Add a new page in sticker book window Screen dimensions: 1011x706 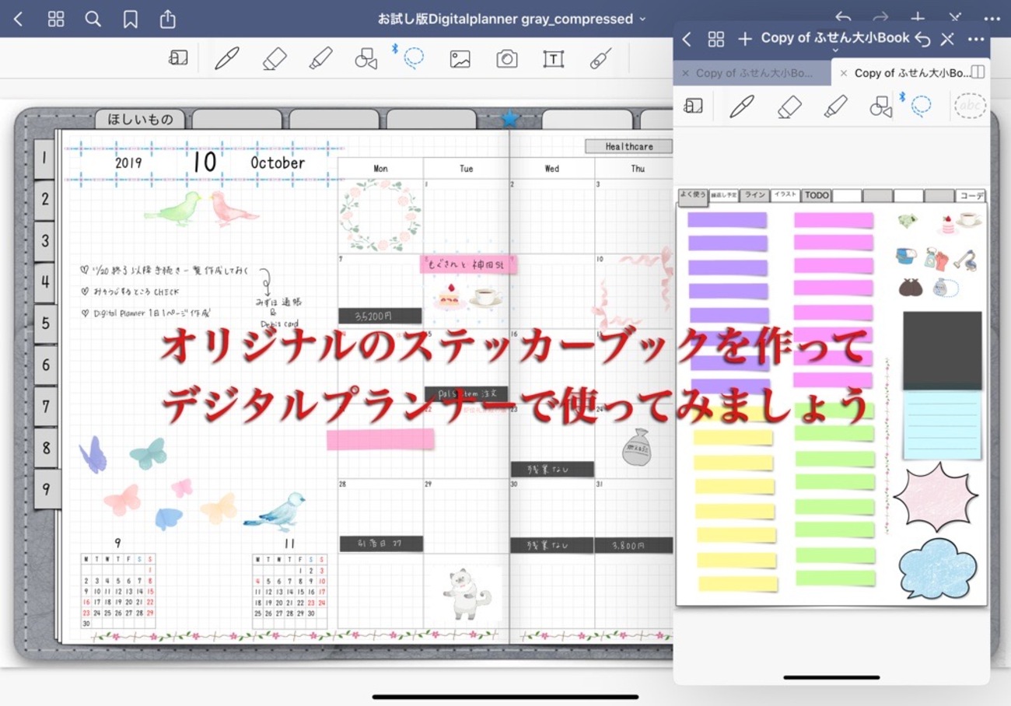(745, 39)
